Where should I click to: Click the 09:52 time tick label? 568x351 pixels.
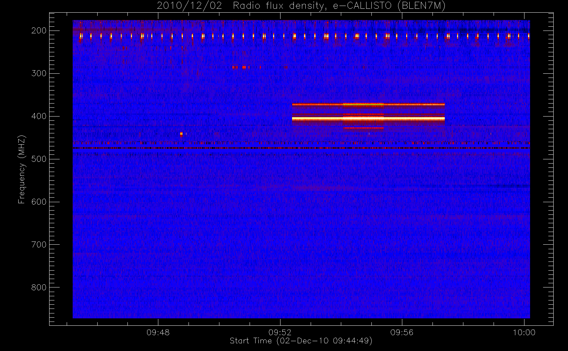(280, 332)
